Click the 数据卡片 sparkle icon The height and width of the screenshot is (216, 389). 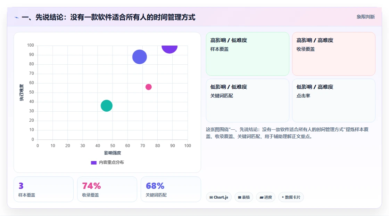[x=283, y=197]
